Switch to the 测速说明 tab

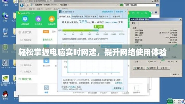pos(116,17)
